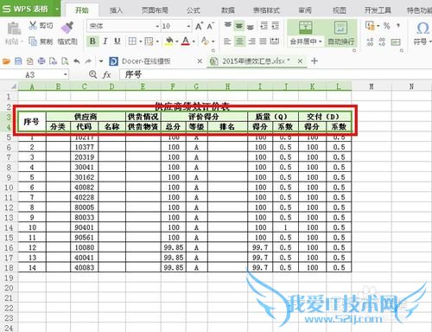The height and width of the screenshot is (332, 432).
Task: Switch to the 公式 (Formulas) tab
Action: pos(194,10)
